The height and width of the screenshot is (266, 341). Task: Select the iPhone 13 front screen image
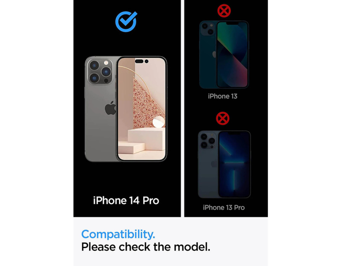click(232, 54)
